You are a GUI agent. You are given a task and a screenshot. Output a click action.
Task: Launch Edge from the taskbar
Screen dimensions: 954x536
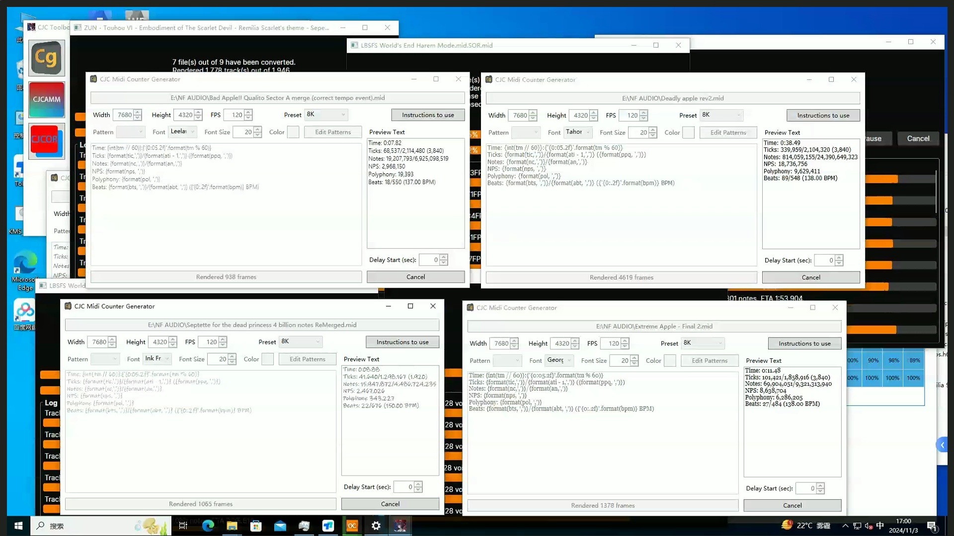tap(208, 526)
